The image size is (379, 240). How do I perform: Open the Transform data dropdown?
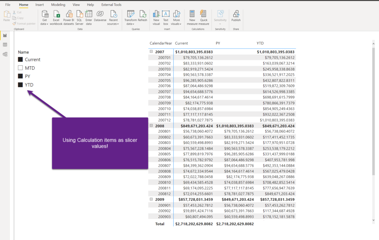coord(131,17)
